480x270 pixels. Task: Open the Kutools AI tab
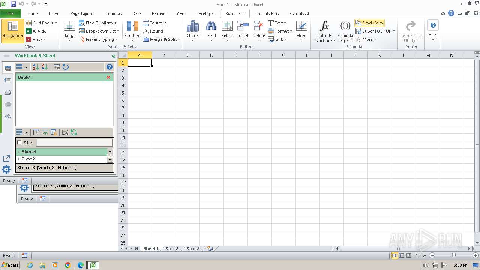pyautogui.click(x=299, y=13)
